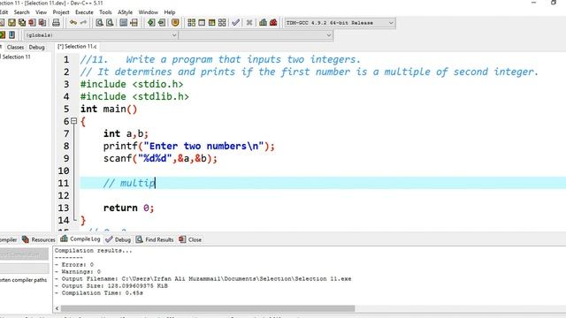
Task: Click the red Delete Profiling Information icon
Action: [273, 23]
